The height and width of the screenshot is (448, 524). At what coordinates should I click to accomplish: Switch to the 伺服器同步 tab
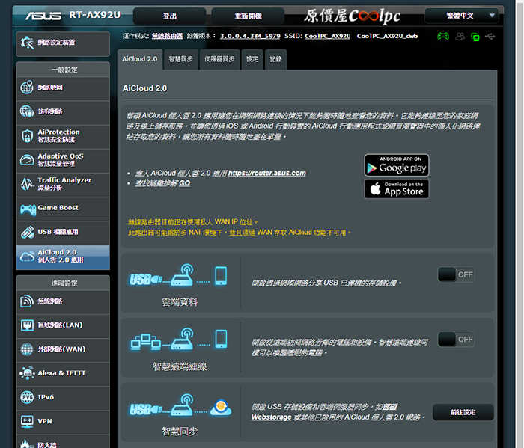(x=219, y=59)
